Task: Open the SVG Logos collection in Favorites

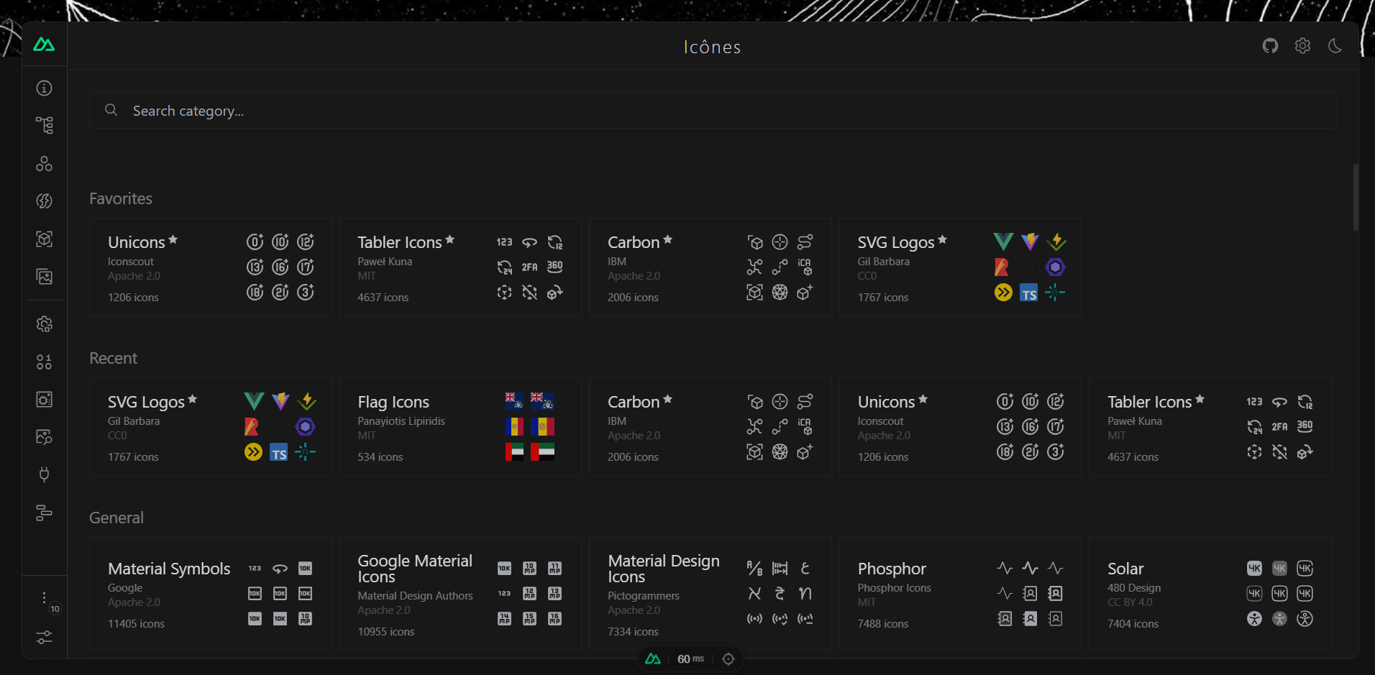Action: coord(960,267)
